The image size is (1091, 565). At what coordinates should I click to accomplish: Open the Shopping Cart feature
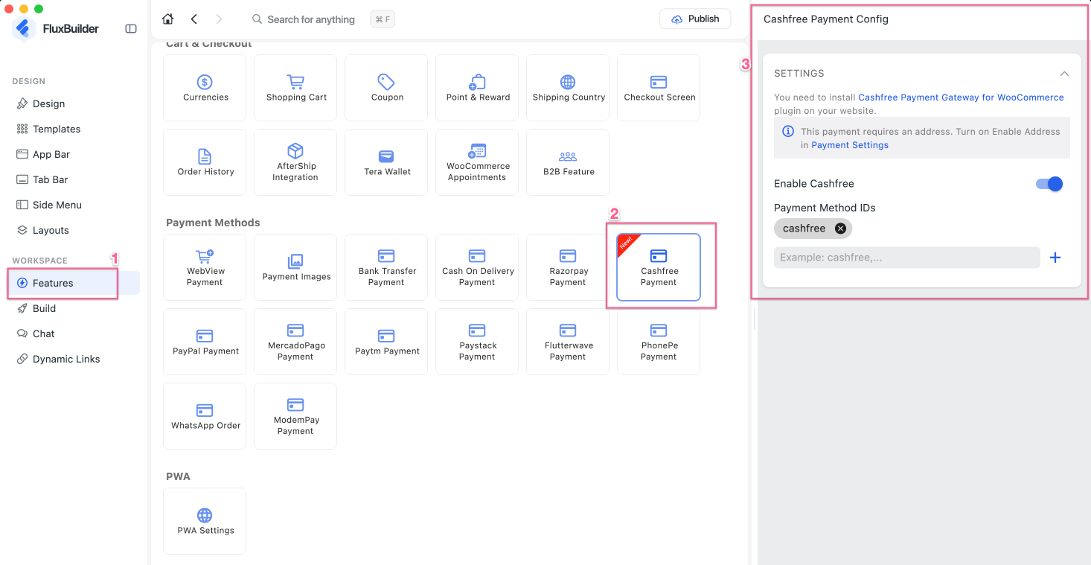pyautogui.click(x=295, y=88)
